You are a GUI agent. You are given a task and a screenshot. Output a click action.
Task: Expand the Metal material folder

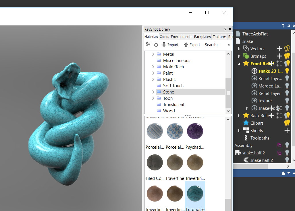coord(153,54)
